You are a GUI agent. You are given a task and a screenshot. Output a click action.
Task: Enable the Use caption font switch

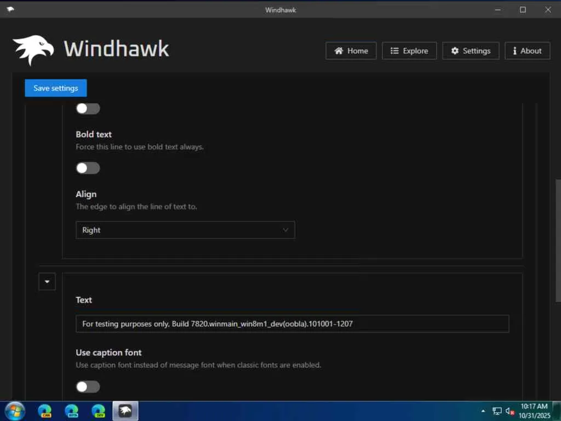pyautogui.click(x=88, y=386)
